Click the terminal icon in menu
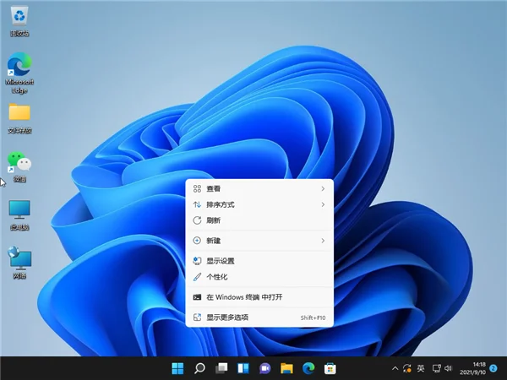 pyautogui.click(x=197, y=297)
